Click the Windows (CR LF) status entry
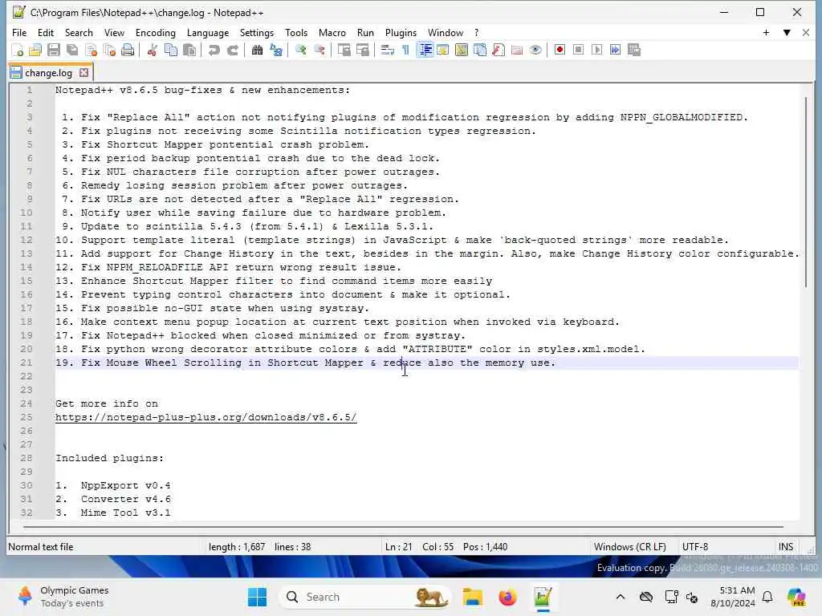822x616 pixels. 629,547
